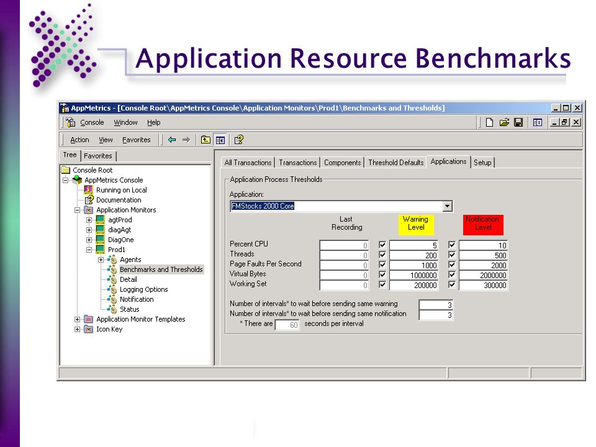This screenshot has width=596, height=447.
Task: Click the Forward arrow toolbar icon
Action: point(186,140)
